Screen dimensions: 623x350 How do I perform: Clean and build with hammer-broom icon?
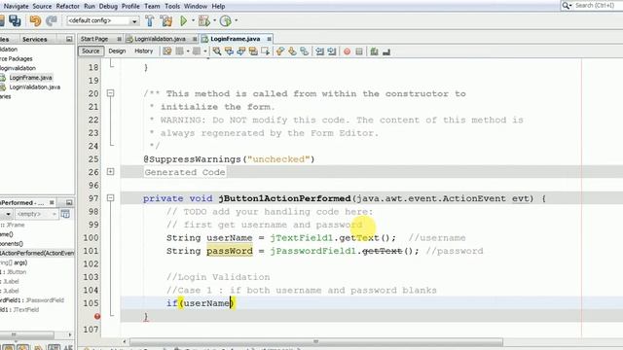(166, 20)
